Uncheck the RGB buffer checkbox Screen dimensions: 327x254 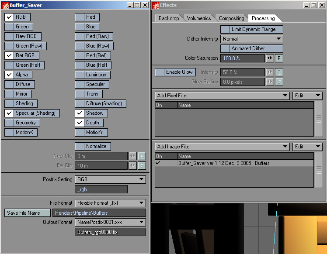pyautogui.click(x=9, y=17)
